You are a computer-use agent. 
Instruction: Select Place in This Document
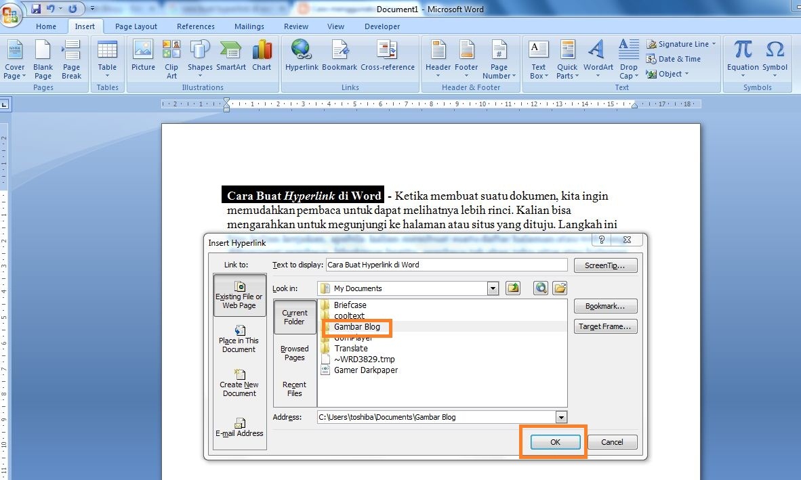[239, 339]
